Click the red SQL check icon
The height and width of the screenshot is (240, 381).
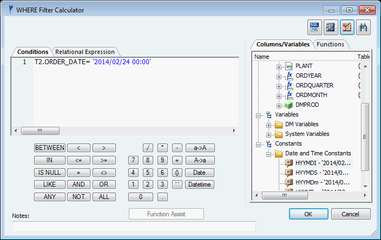click(x=347, y=27)
